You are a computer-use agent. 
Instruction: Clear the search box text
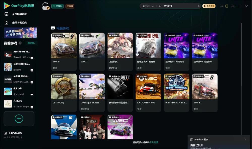199,6
